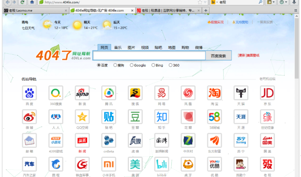301x177 pixels.
Task: Open the 天涯 site icon
Action: pyautogui.click(x=241, y=117)
